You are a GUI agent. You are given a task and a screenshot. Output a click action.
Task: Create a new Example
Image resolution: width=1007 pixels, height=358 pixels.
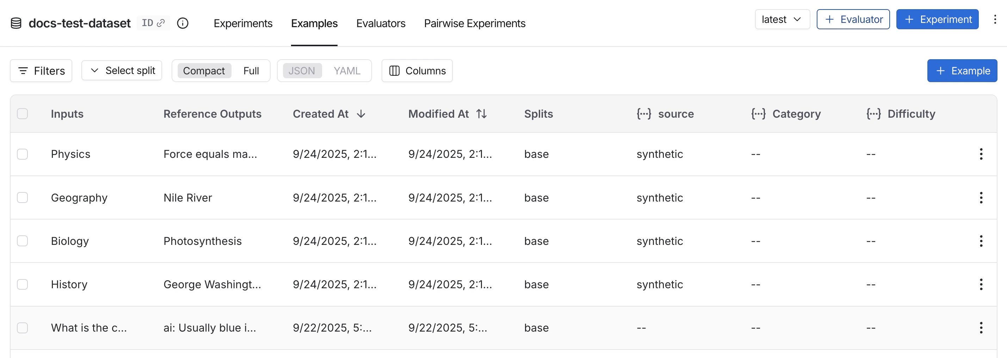pos(962,71)
